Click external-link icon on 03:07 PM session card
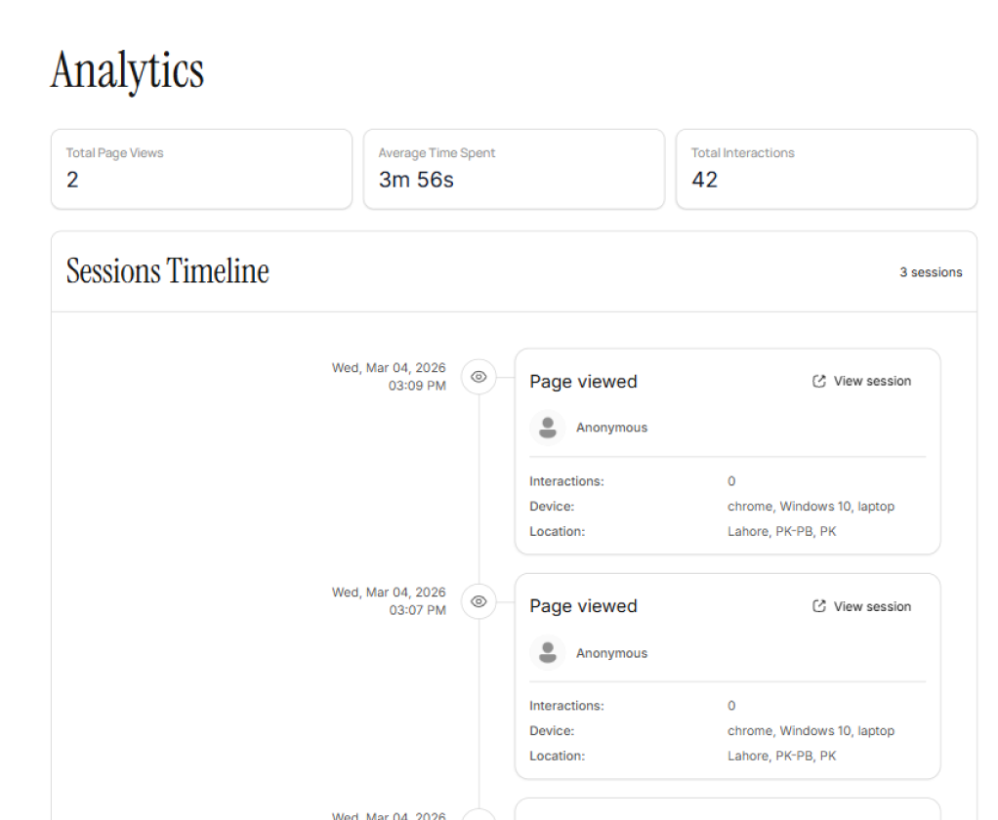998x820 pixels. [819, 606]
